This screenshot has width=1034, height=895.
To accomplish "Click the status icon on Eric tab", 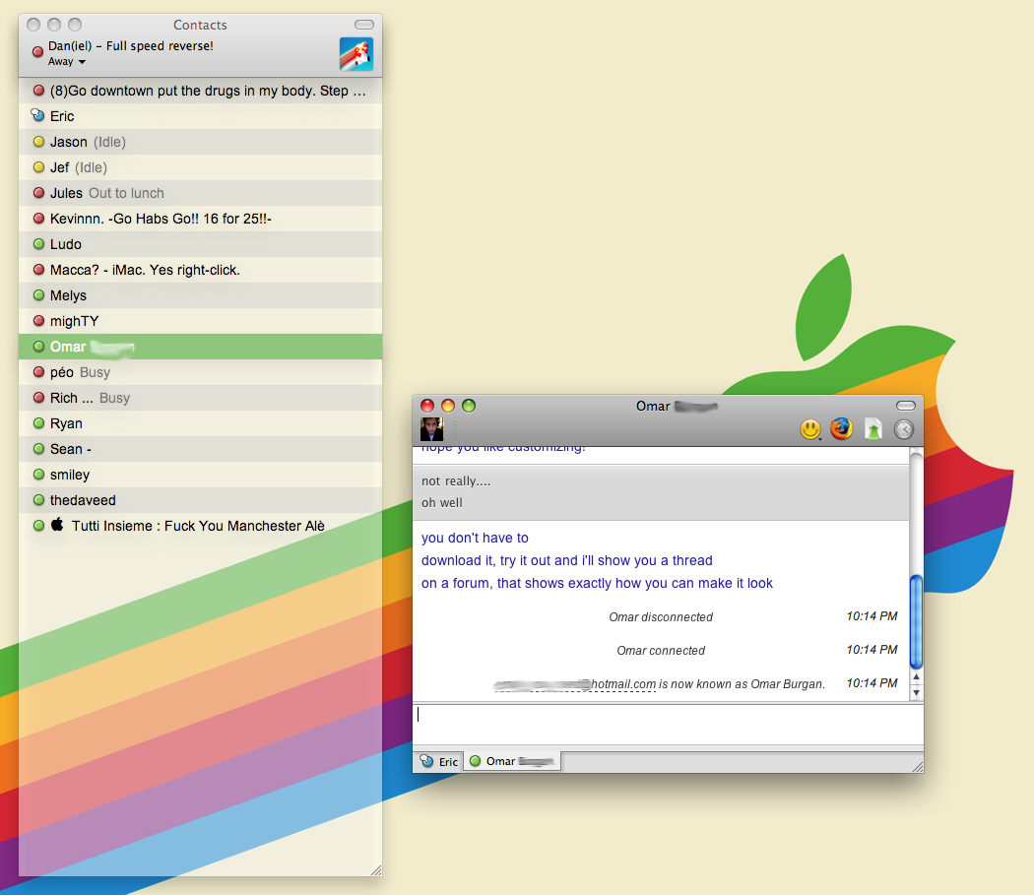I will pyautogui.click(x=427, y=761).
